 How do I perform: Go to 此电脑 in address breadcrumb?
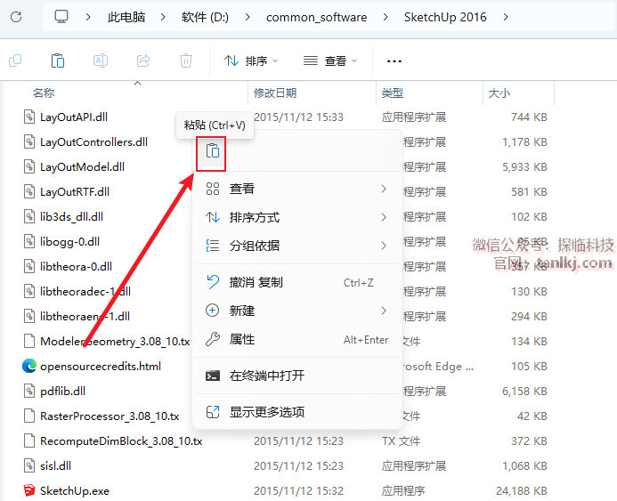click(x=126, y=17)
